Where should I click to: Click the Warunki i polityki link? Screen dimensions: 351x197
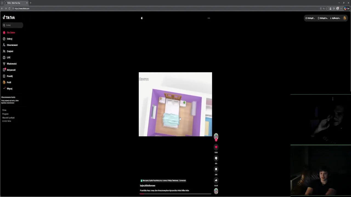coord(9,118)
